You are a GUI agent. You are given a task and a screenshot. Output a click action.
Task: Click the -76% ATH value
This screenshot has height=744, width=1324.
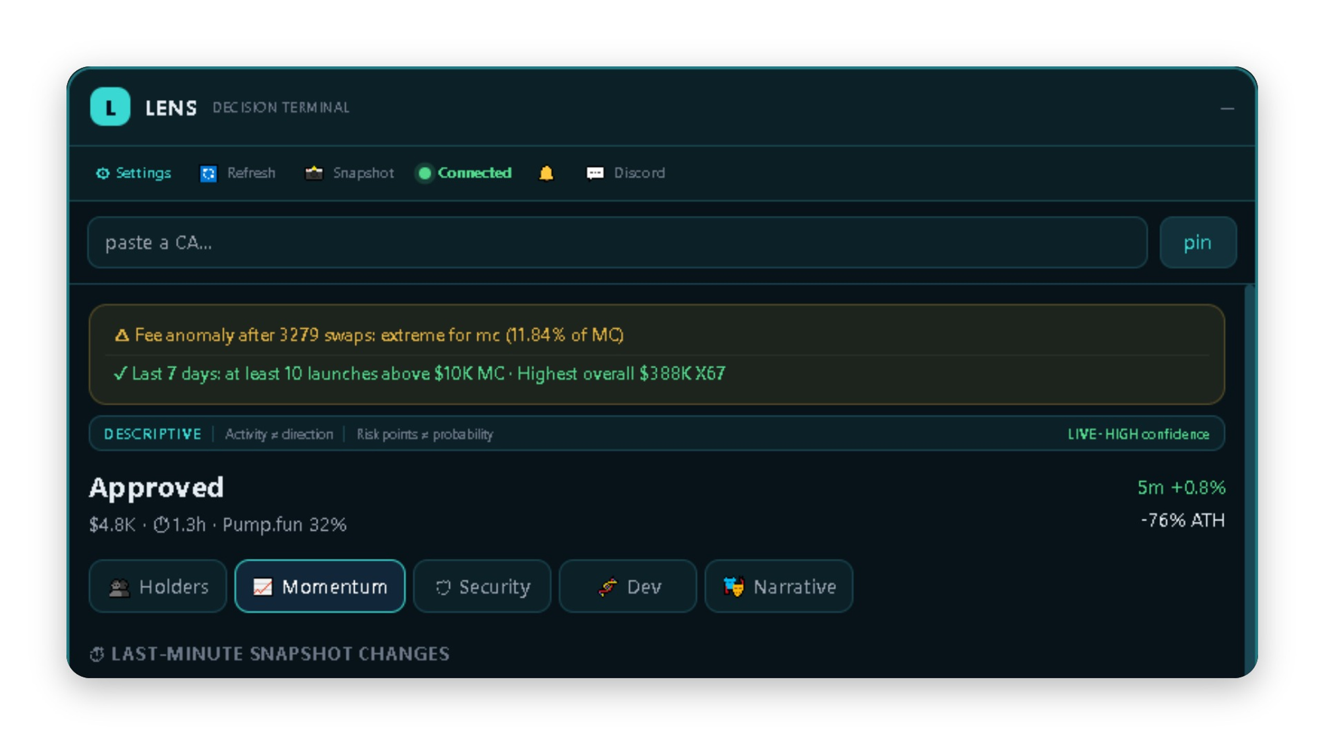point(1183,520)
